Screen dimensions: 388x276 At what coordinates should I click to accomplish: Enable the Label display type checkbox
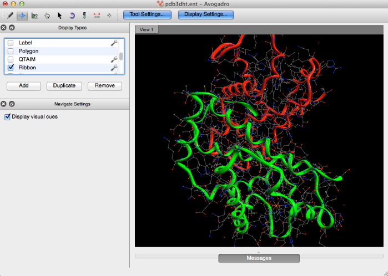click(11, 43)
